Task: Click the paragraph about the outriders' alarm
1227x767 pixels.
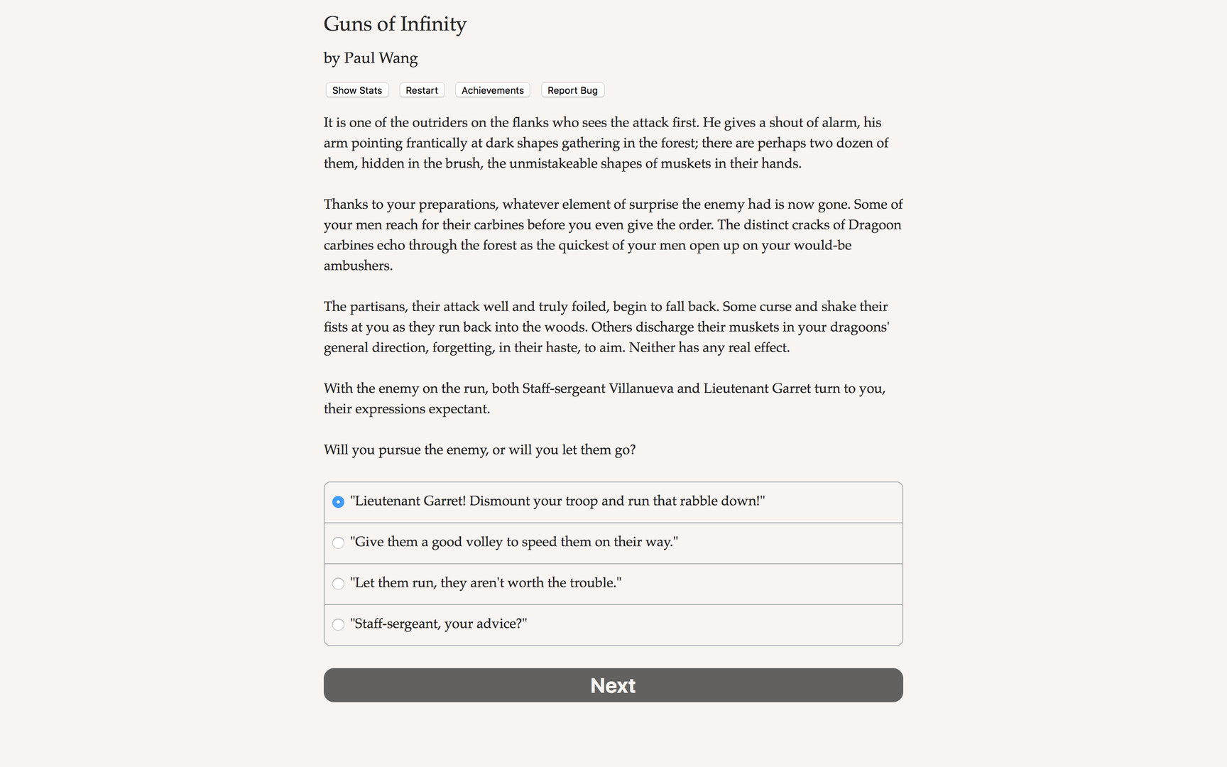Action: (606, 143)
